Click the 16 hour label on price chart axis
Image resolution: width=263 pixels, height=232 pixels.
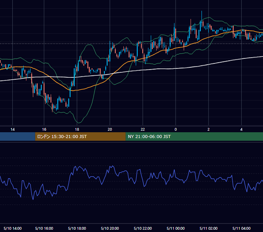(x=44, y=130)
